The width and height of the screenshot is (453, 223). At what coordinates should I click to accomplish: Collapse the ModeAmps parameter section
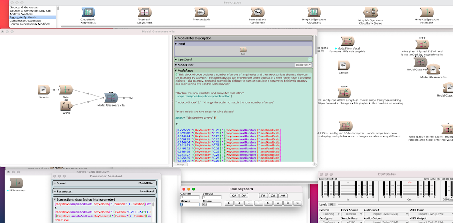click(x=175, y=70)
